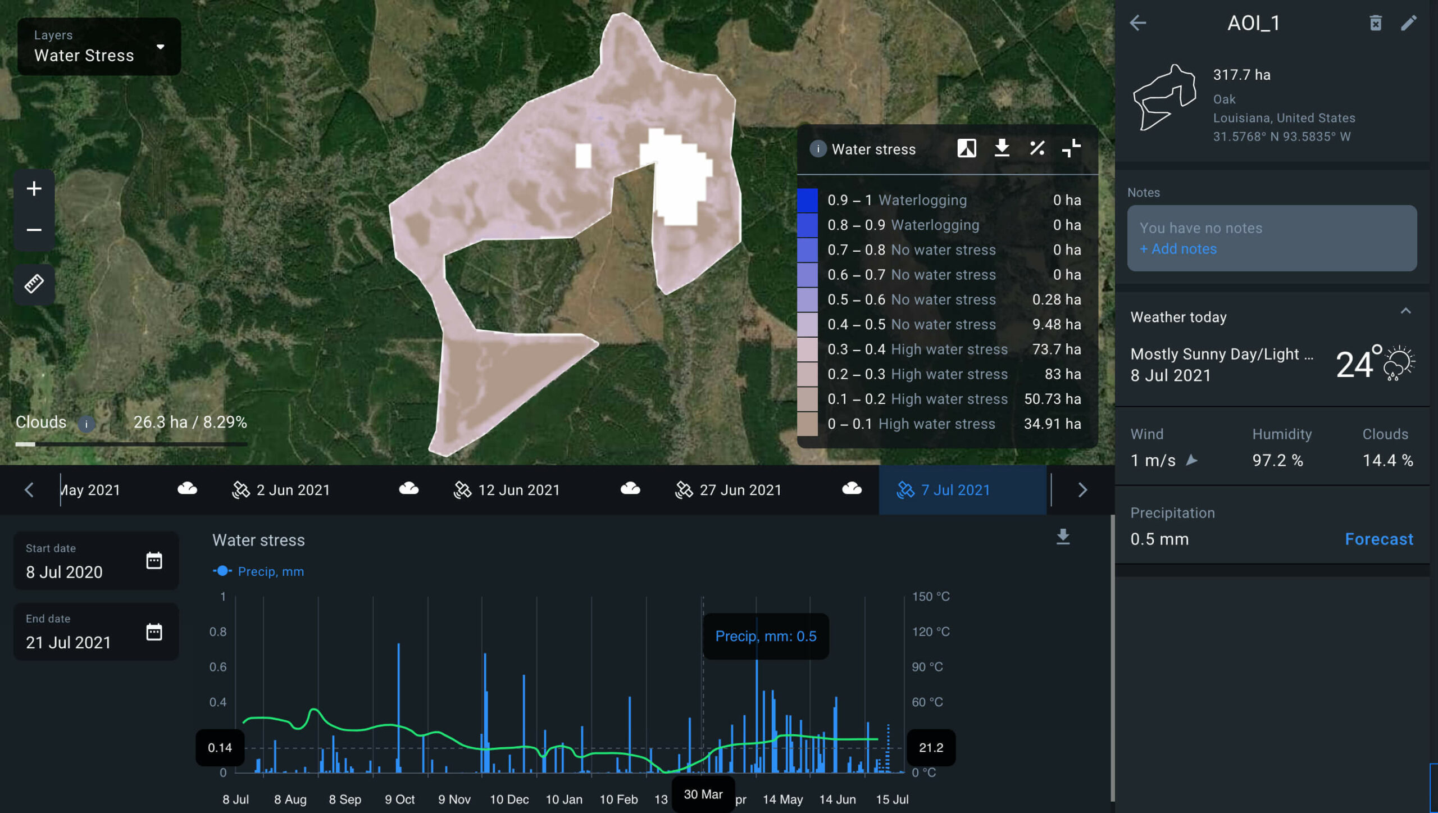Open the Start date calendar picker
Image resolution: width=1438 pixels, height=813 pixels.
click(154, 560)
